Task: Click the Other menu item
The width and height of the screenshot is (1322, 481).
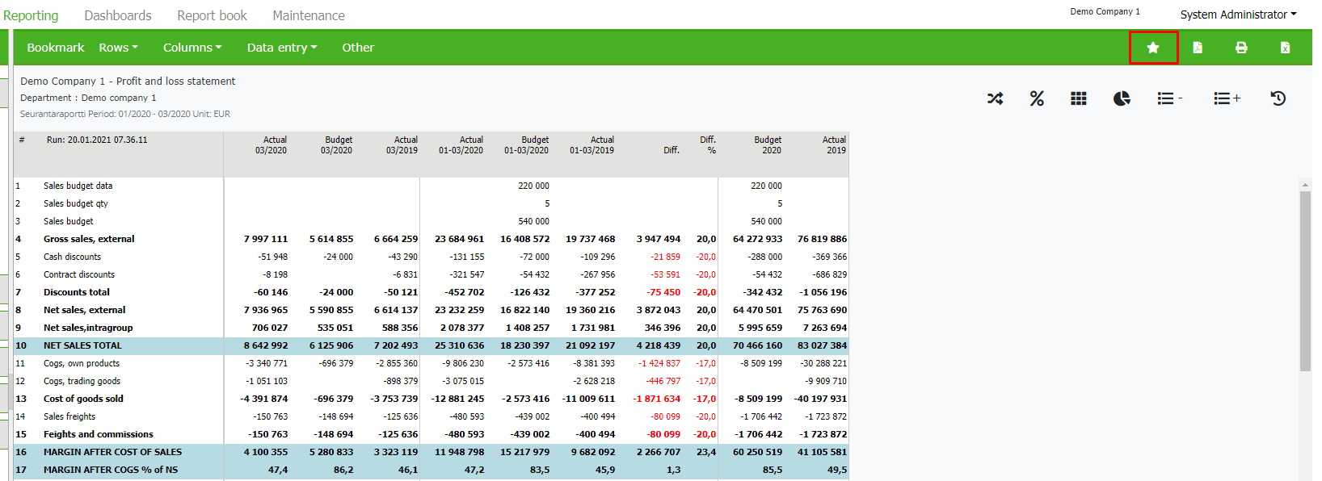Action: tap(358, 48)
